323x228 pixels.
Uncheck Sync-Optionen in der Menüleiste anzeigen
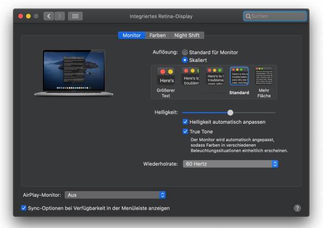(x=24, y=208)
